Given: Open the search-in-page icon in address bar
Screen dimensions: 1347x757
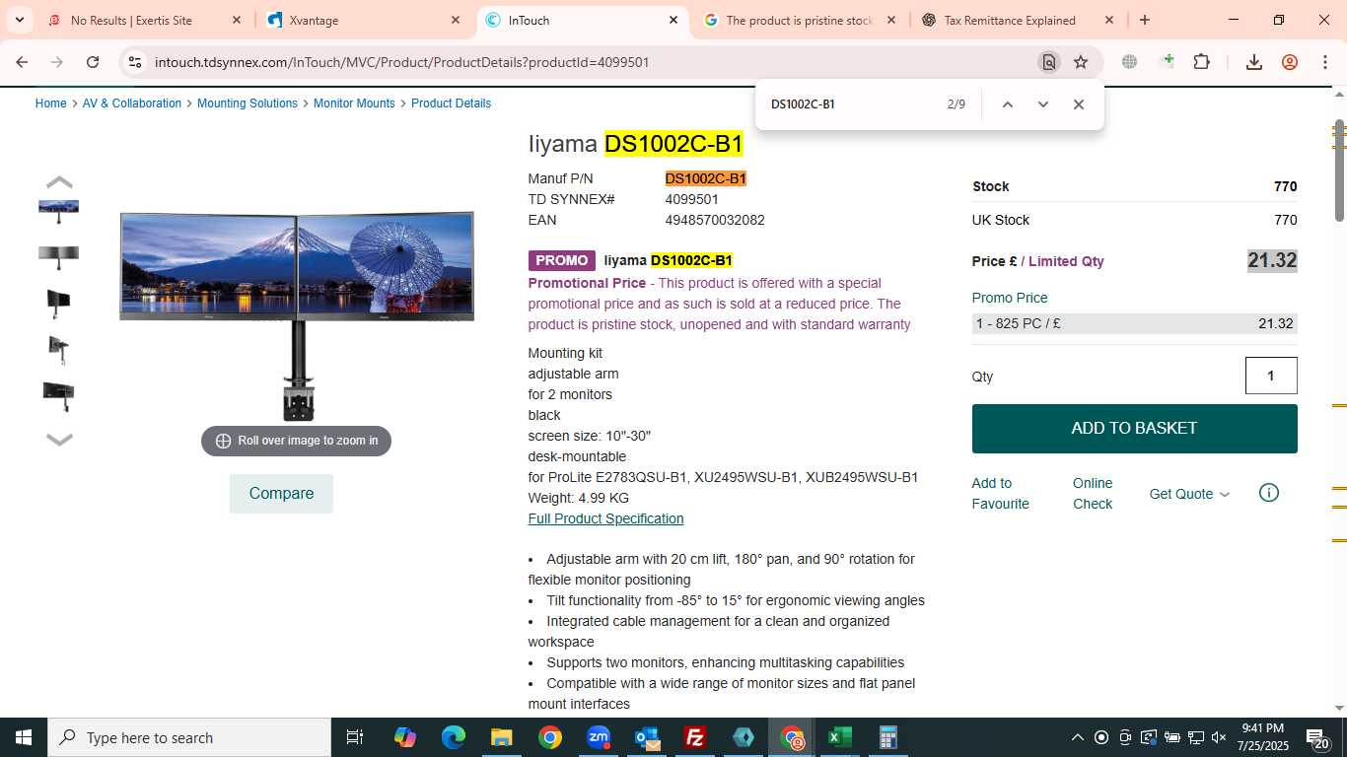Looking at the screenshot, I should 1049,62.
